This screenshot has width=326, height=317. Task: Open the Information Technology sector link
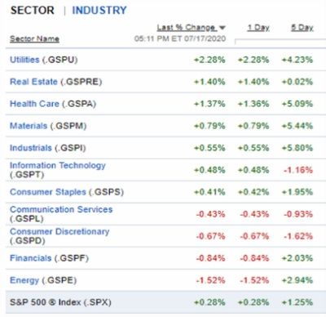(x=58, y=165)
